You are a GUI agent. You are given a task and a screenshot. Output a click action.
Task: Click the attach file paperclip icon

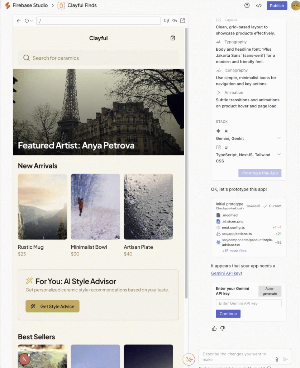click(277, 359)
